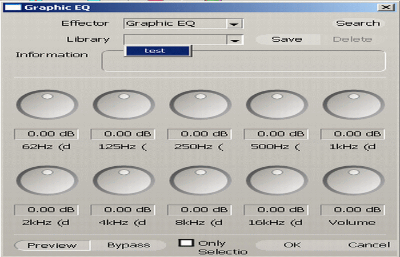This screenshot has height=257, width=400.
Task: Enable the Only Selection checkbox
Action: [x=186, y=243]
